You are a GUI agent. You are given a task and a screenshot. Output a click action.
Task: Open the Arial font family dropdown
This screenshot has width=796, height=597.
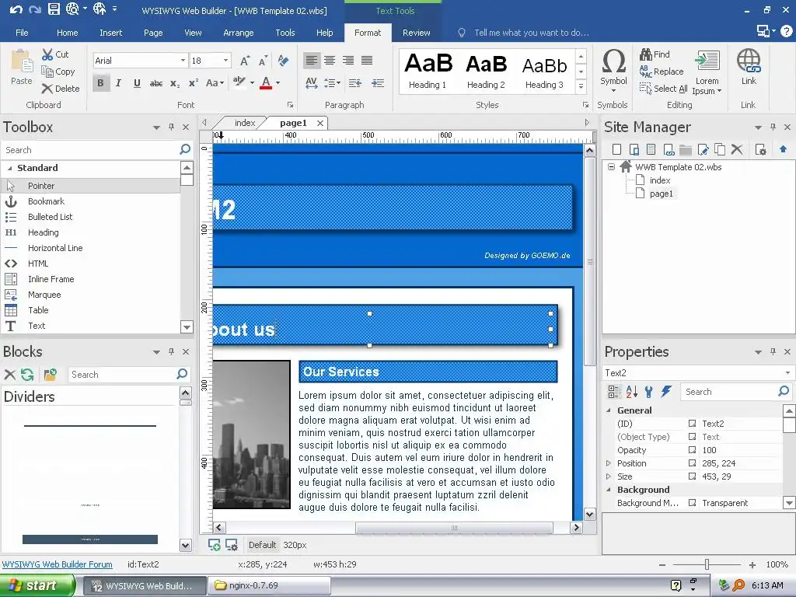coord(183,61)
